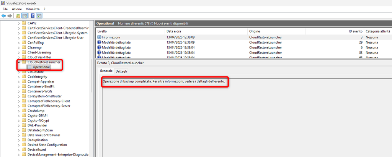The width and height of the screenshot is (392, 157).
Task: Sort events by the Origine column
Action: pos(276,31)
